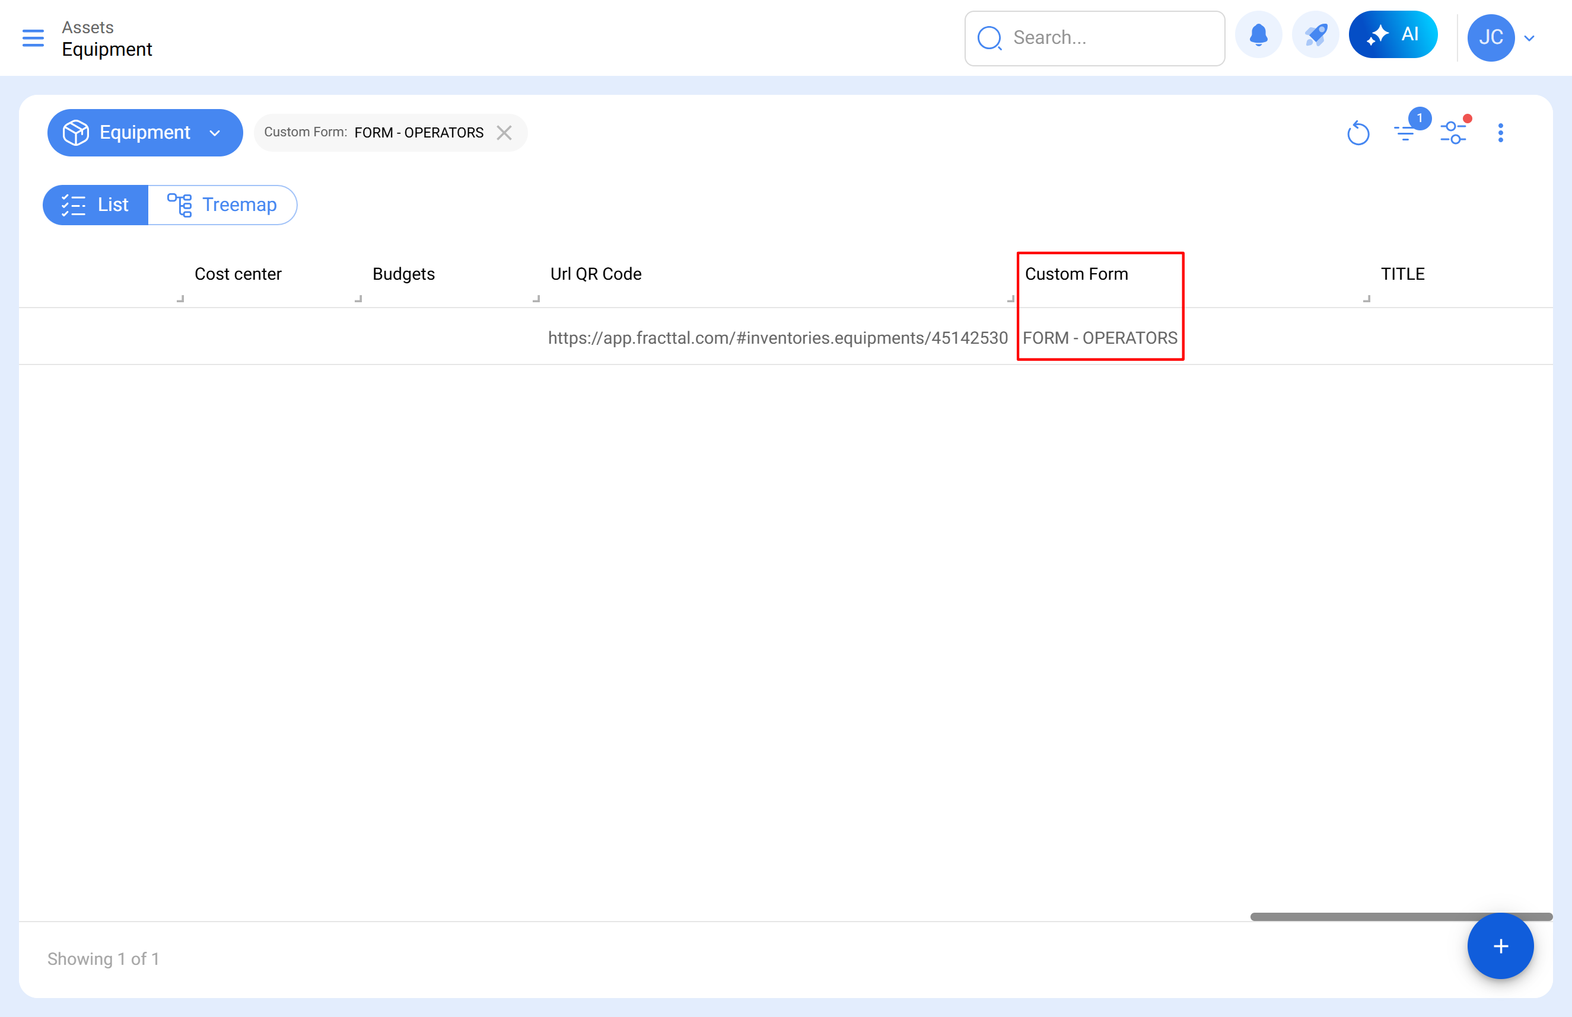Open the column settings sliders icon
This screenshot has height=1017, width=1572.
pos(1453,133)
